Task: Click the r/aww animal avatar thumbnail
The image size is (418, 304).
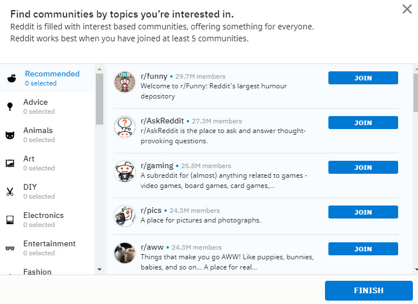Action: click(124, 253)
